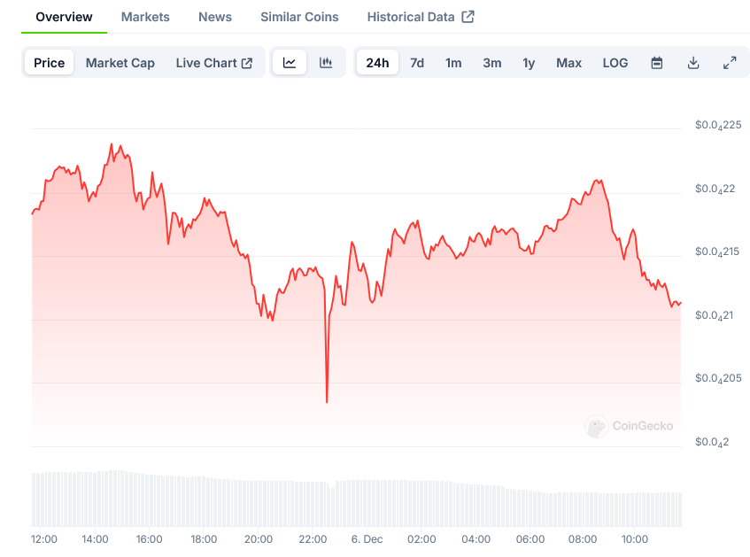The height and width of the screenshot is (557, 750).
Task: Go to the News tab
Action: click(215, 17)
